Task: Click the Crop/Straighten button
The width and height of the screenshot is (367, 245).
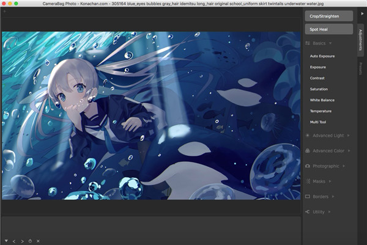Action: 328,16
